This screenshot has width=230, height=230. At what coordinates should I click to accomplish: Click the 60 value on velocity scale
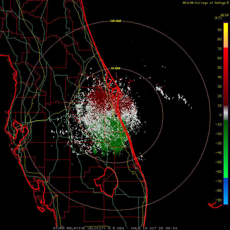click(220, 58)
